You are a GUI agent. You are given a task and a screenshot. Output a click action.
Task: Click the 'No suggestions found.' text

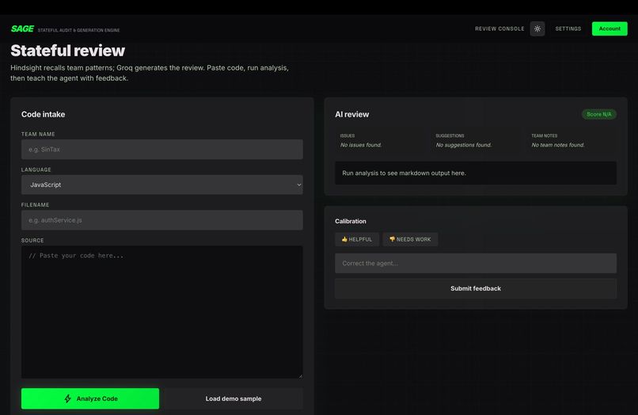pyautogui.click(x=463, y=145)
